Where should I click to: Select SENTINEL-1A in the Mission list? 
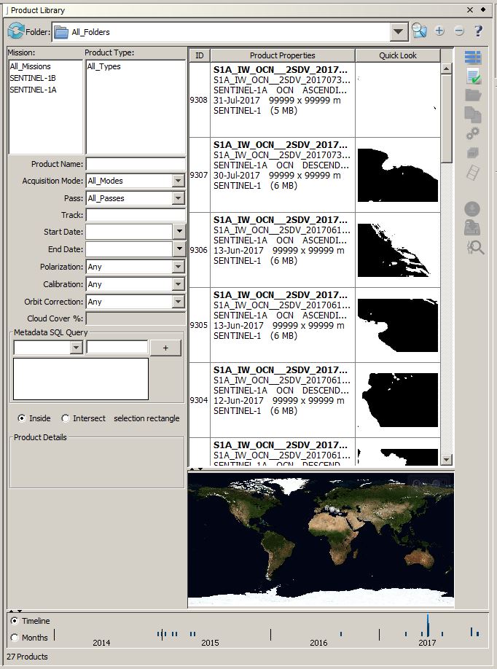[x=33, y=90]
